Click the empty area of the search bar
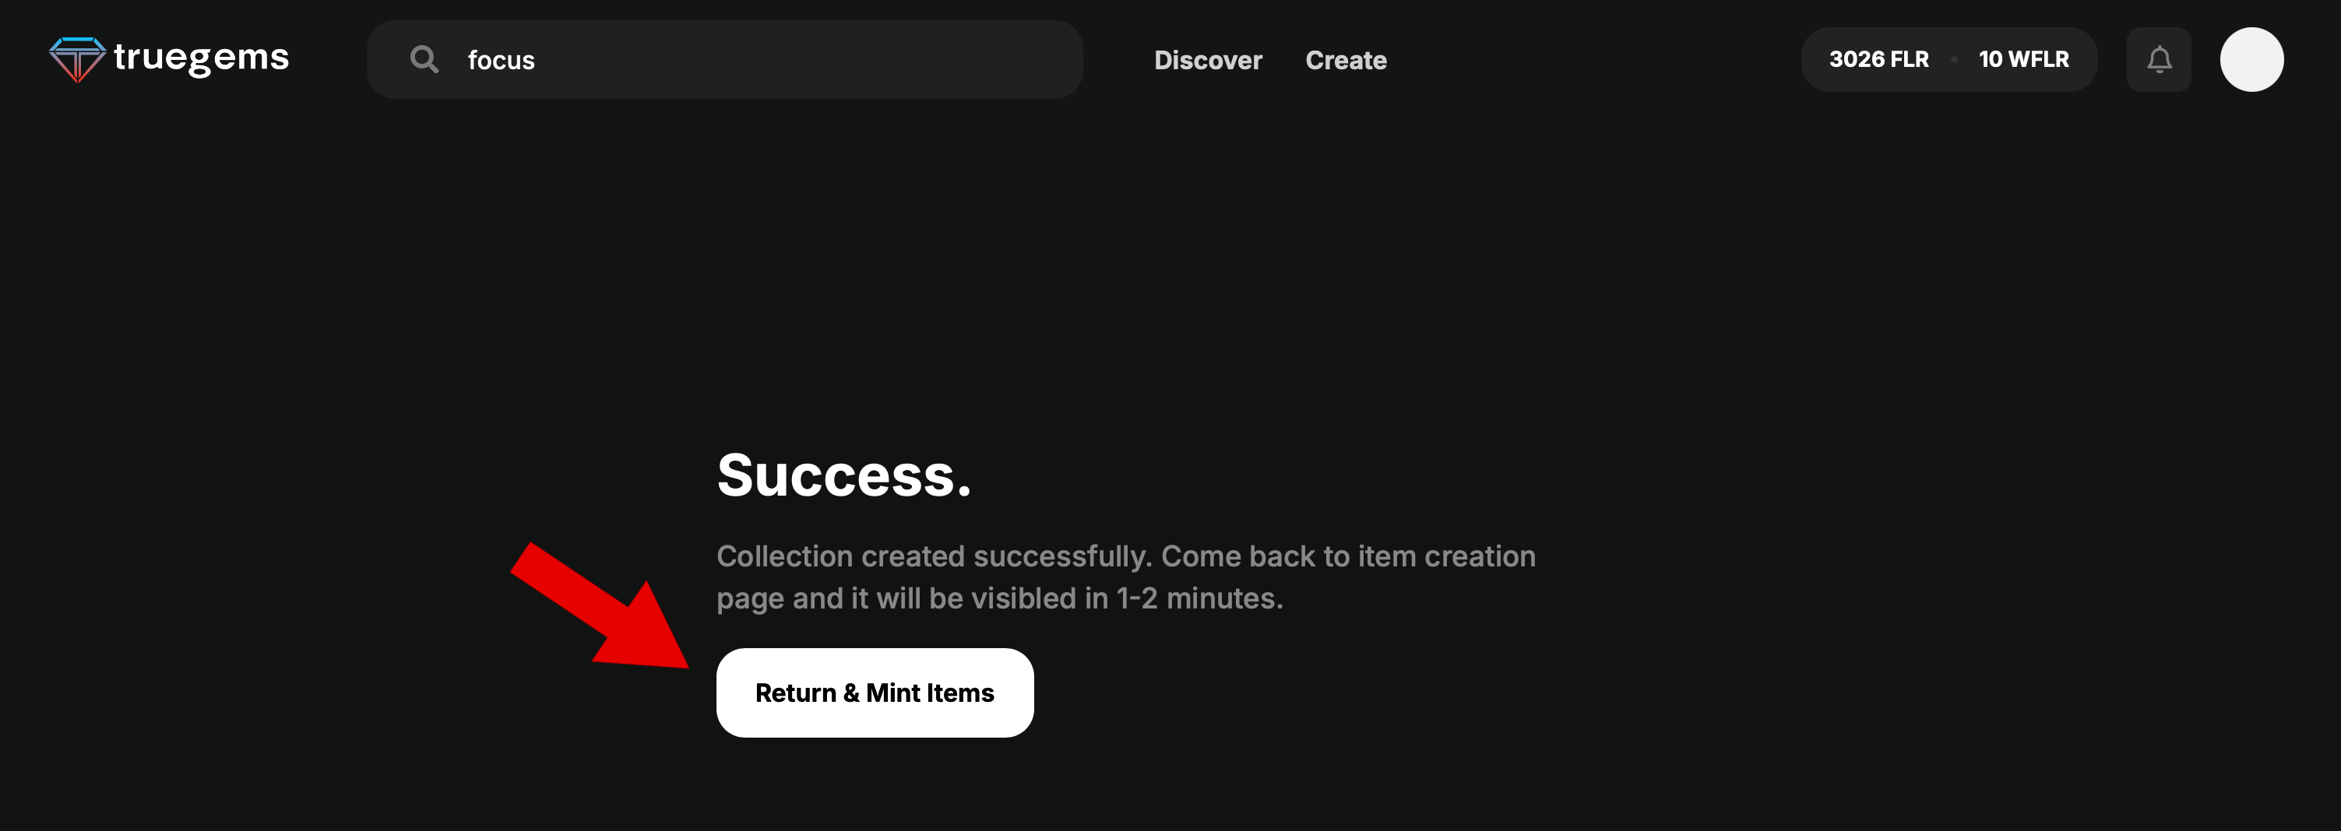The height and width of the screenshot is (831, 2341). [818, 60]
